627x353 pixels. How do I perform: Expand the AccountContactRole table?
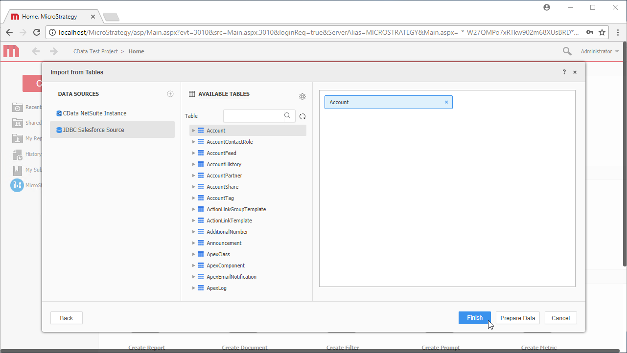pyautogui.click(x=194, y=142)
